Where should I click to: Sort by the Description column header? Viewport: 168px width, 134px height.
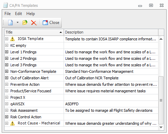111,32
